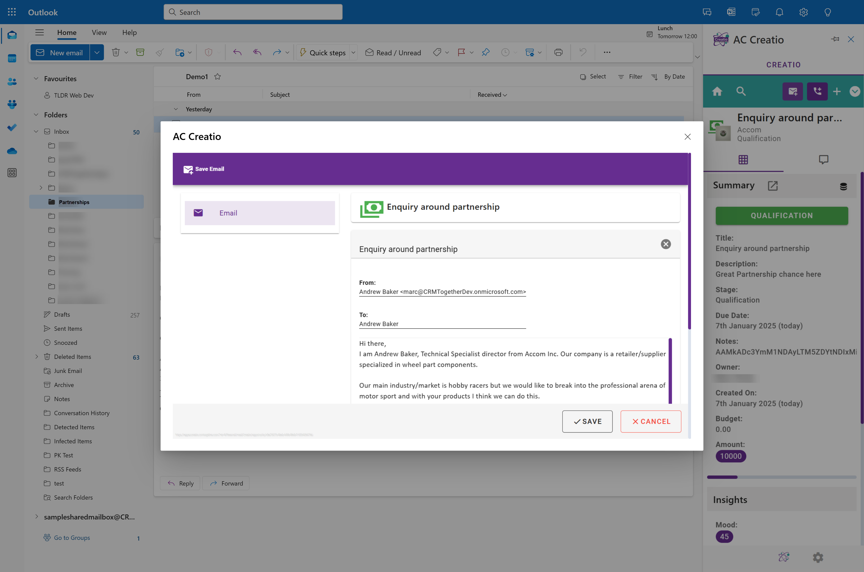Expand the samplesharedmailbox account
The height and width of the screenshot is (572, 864).
pos(36,516)
